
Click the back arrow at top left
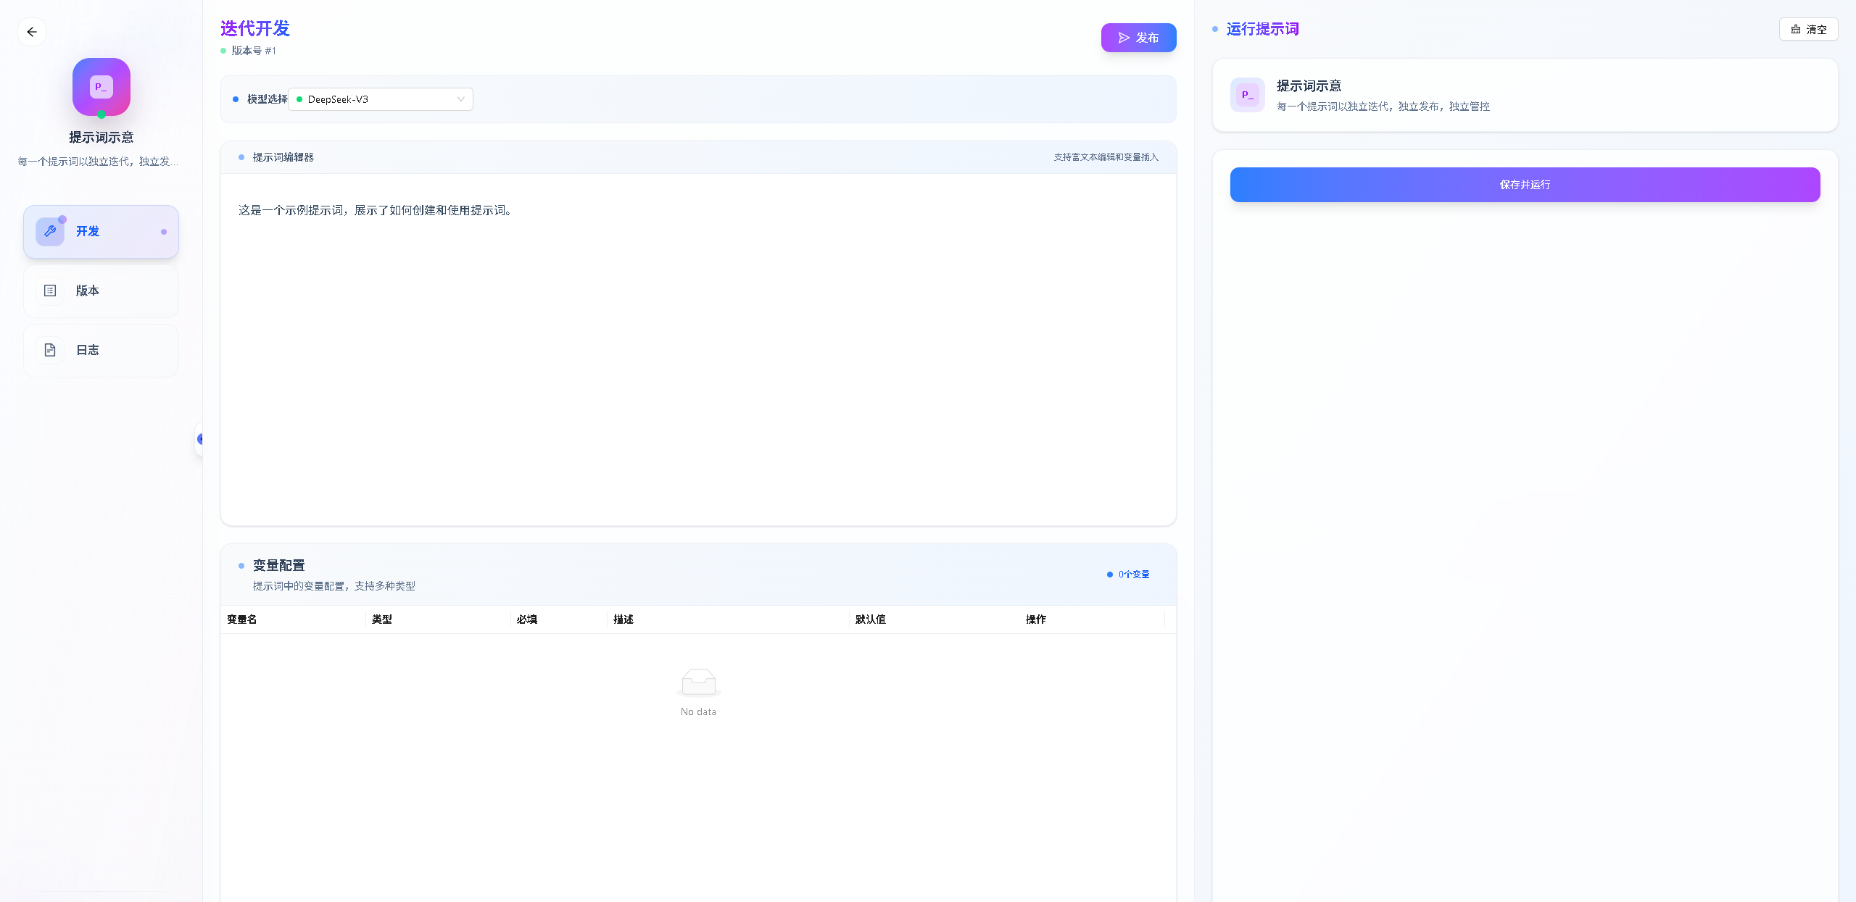coord(32,32)
